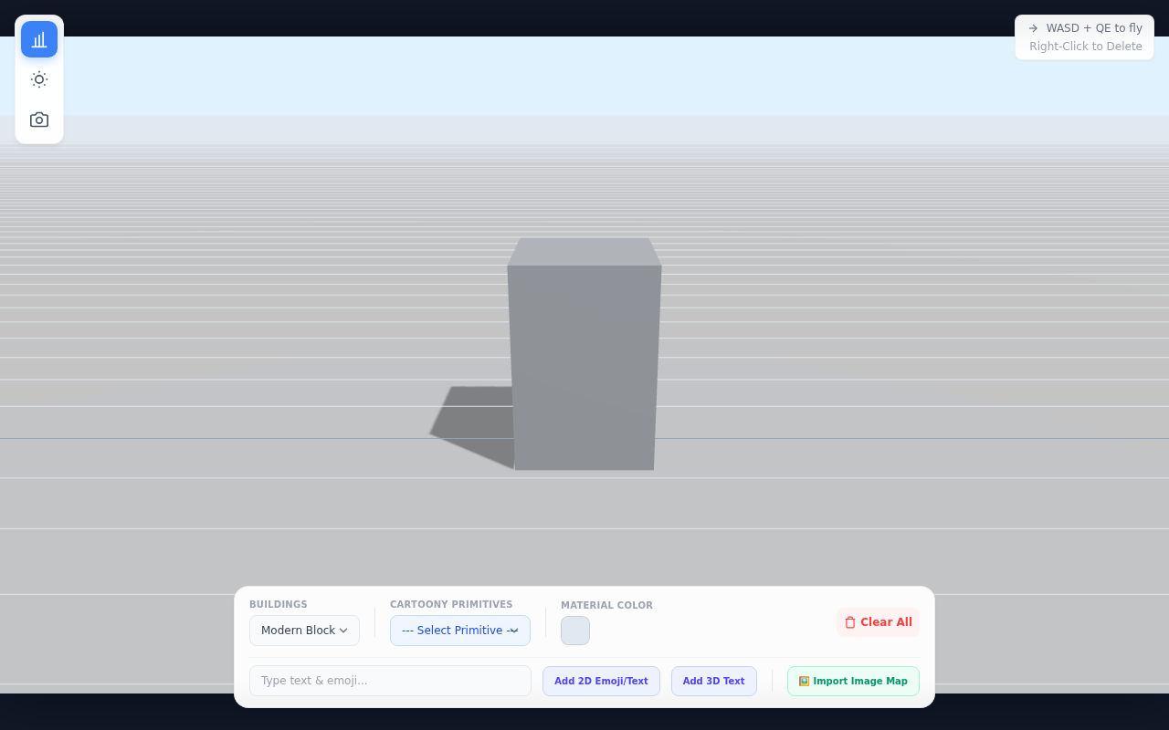Click the MATERIAL COLOR label
The image size is (1169, 730).
point(606,606)
